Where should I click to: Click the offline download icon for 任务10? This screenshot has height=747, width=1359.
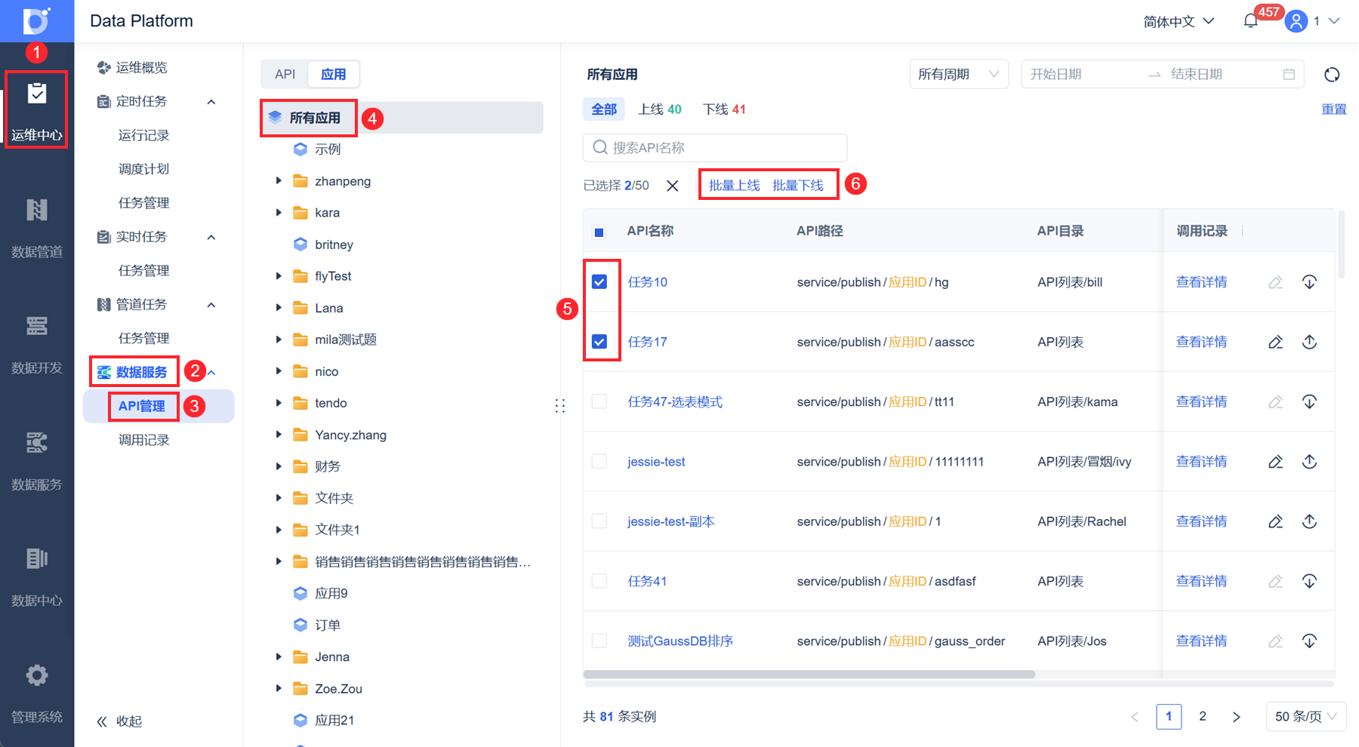tap(1309, 282)
